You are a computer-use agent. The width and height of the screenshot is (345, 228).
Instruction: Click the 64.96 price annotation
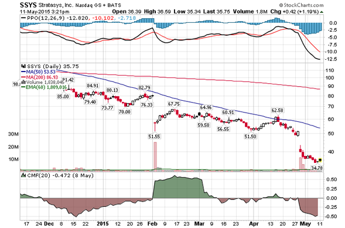click(206, 107)
